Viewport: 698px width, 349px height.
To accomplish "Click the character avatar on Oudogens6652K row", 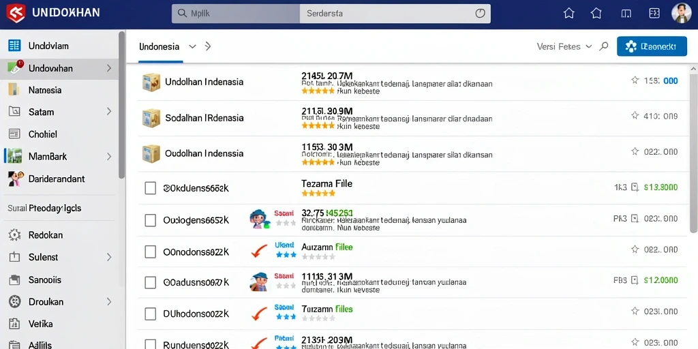I will 260,219.
